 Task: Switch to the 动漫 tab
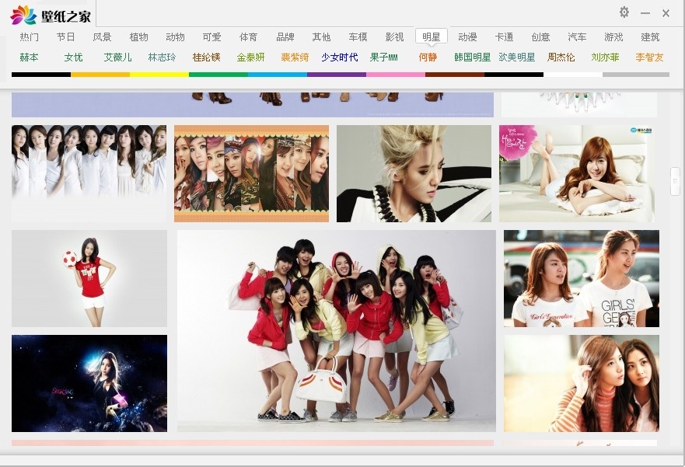coord(467,37)
